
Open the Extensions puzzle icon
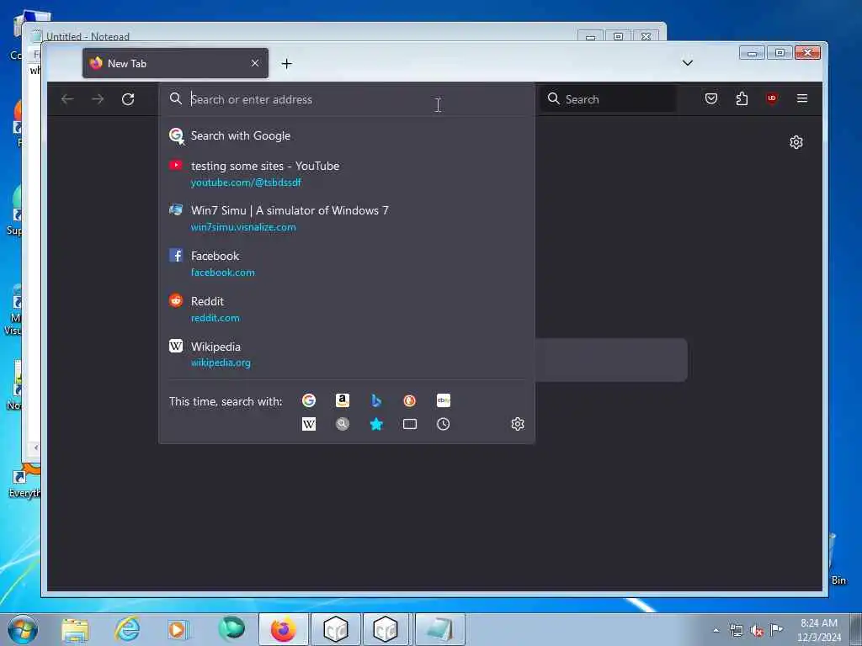pyautogui.click(x=742, y=98)
